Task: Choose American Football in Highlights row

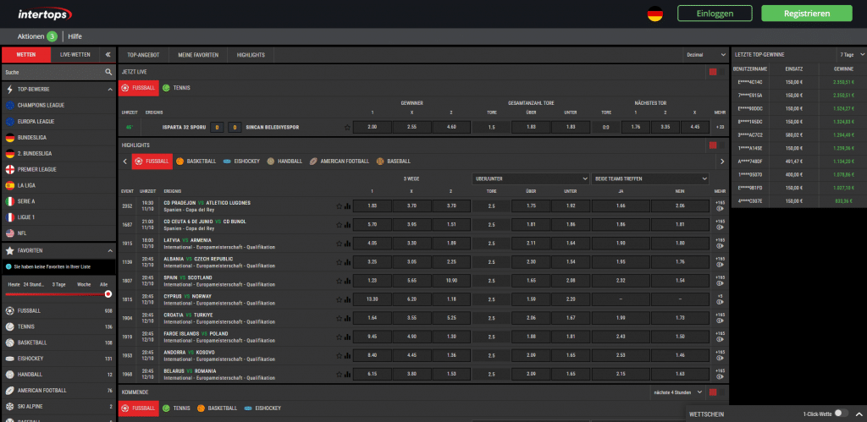Action: click(x=340, y=162)
